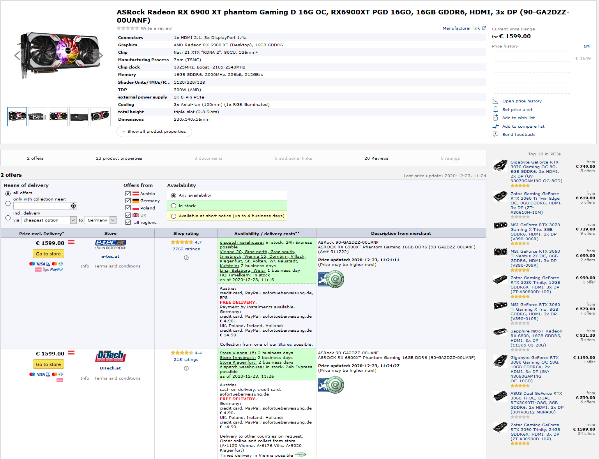
Task: Toggle UK offers checkbox
Action: click(128, 215)
